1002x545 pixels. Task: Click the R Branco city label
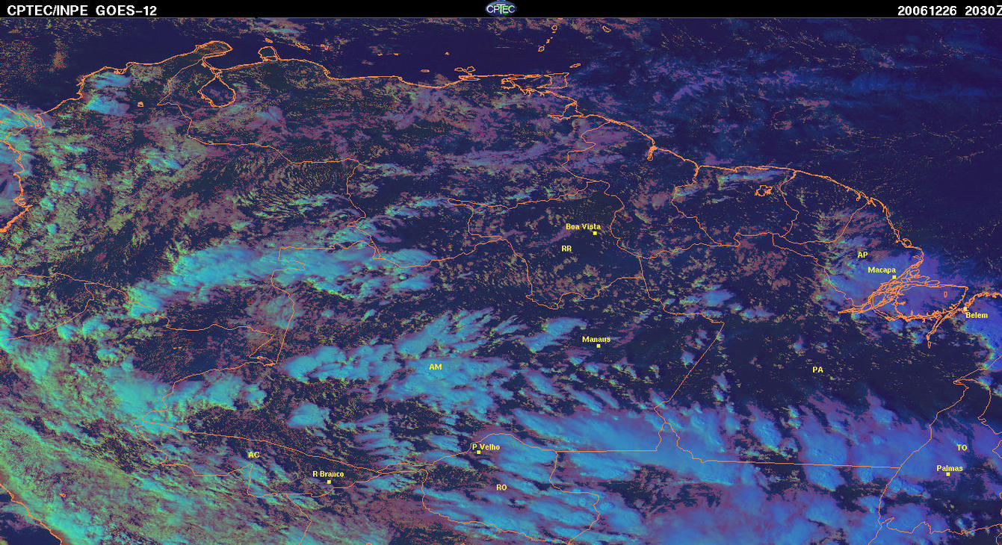pos(328,474)
